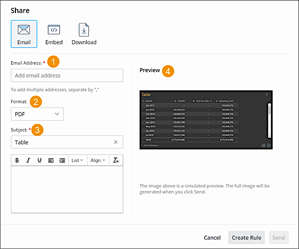Click the Add email address field
This screenshot has width=299, height=249.
67,76
